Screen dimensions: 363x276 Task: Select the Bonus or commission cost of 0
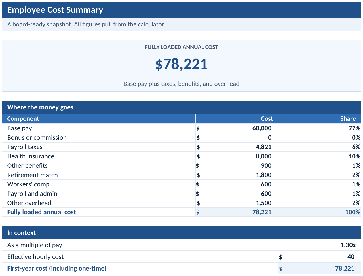(x=237, y=137)
